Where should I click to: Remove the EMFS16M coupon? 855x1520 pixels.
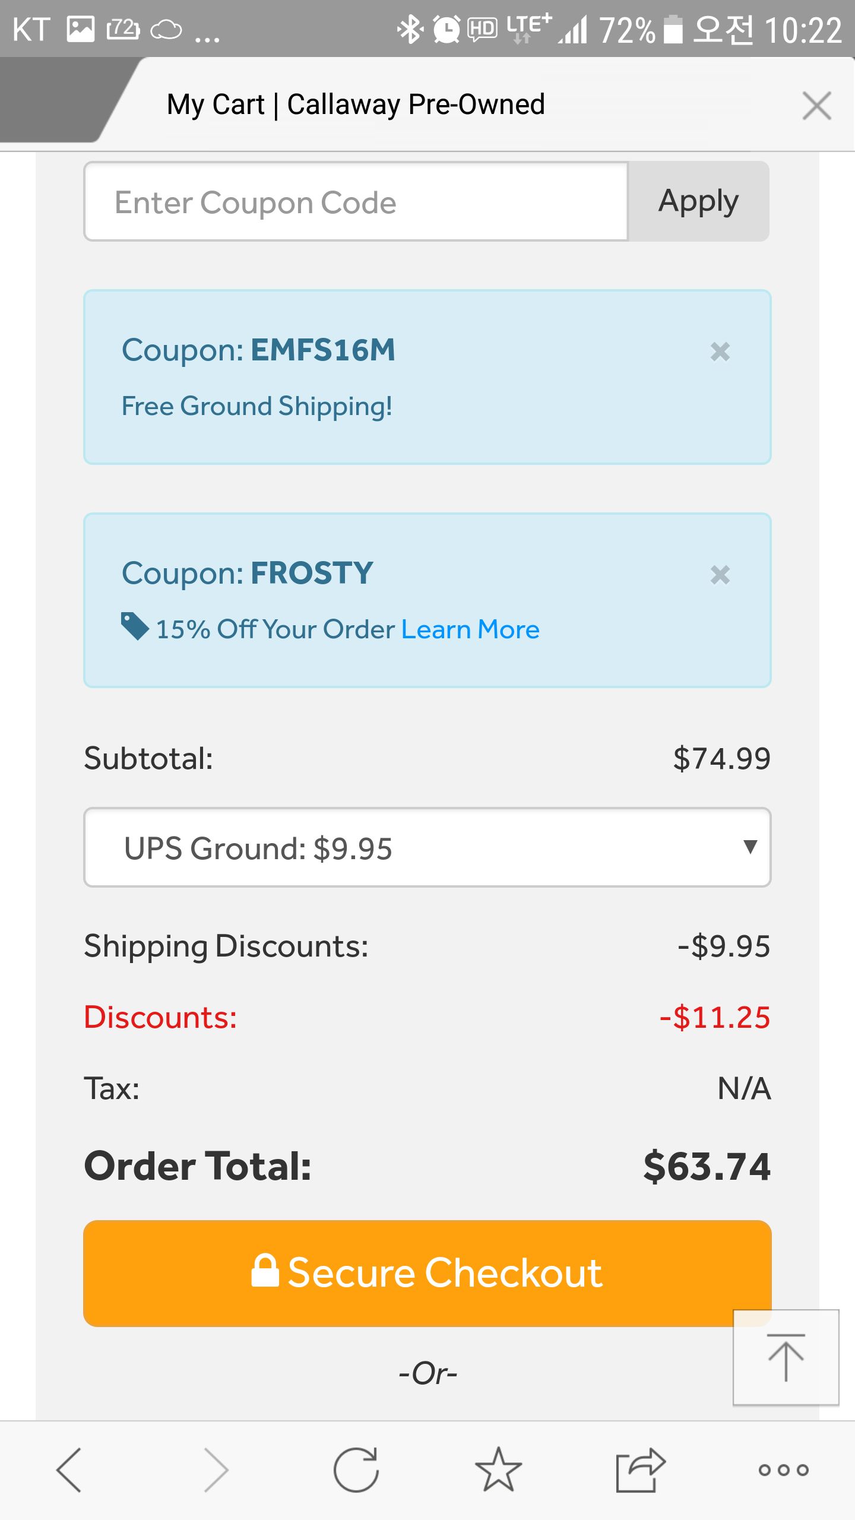pos(720,352)
